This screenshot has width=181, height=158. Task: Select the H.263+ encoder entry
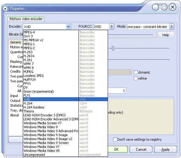65,56
